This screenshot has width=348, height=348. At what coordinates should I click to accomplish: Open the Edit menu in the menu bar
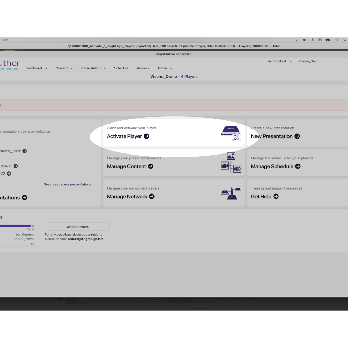[6, 40]
